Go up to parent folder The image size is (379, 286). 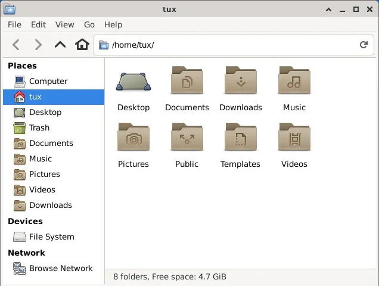[x=60, y=45]
